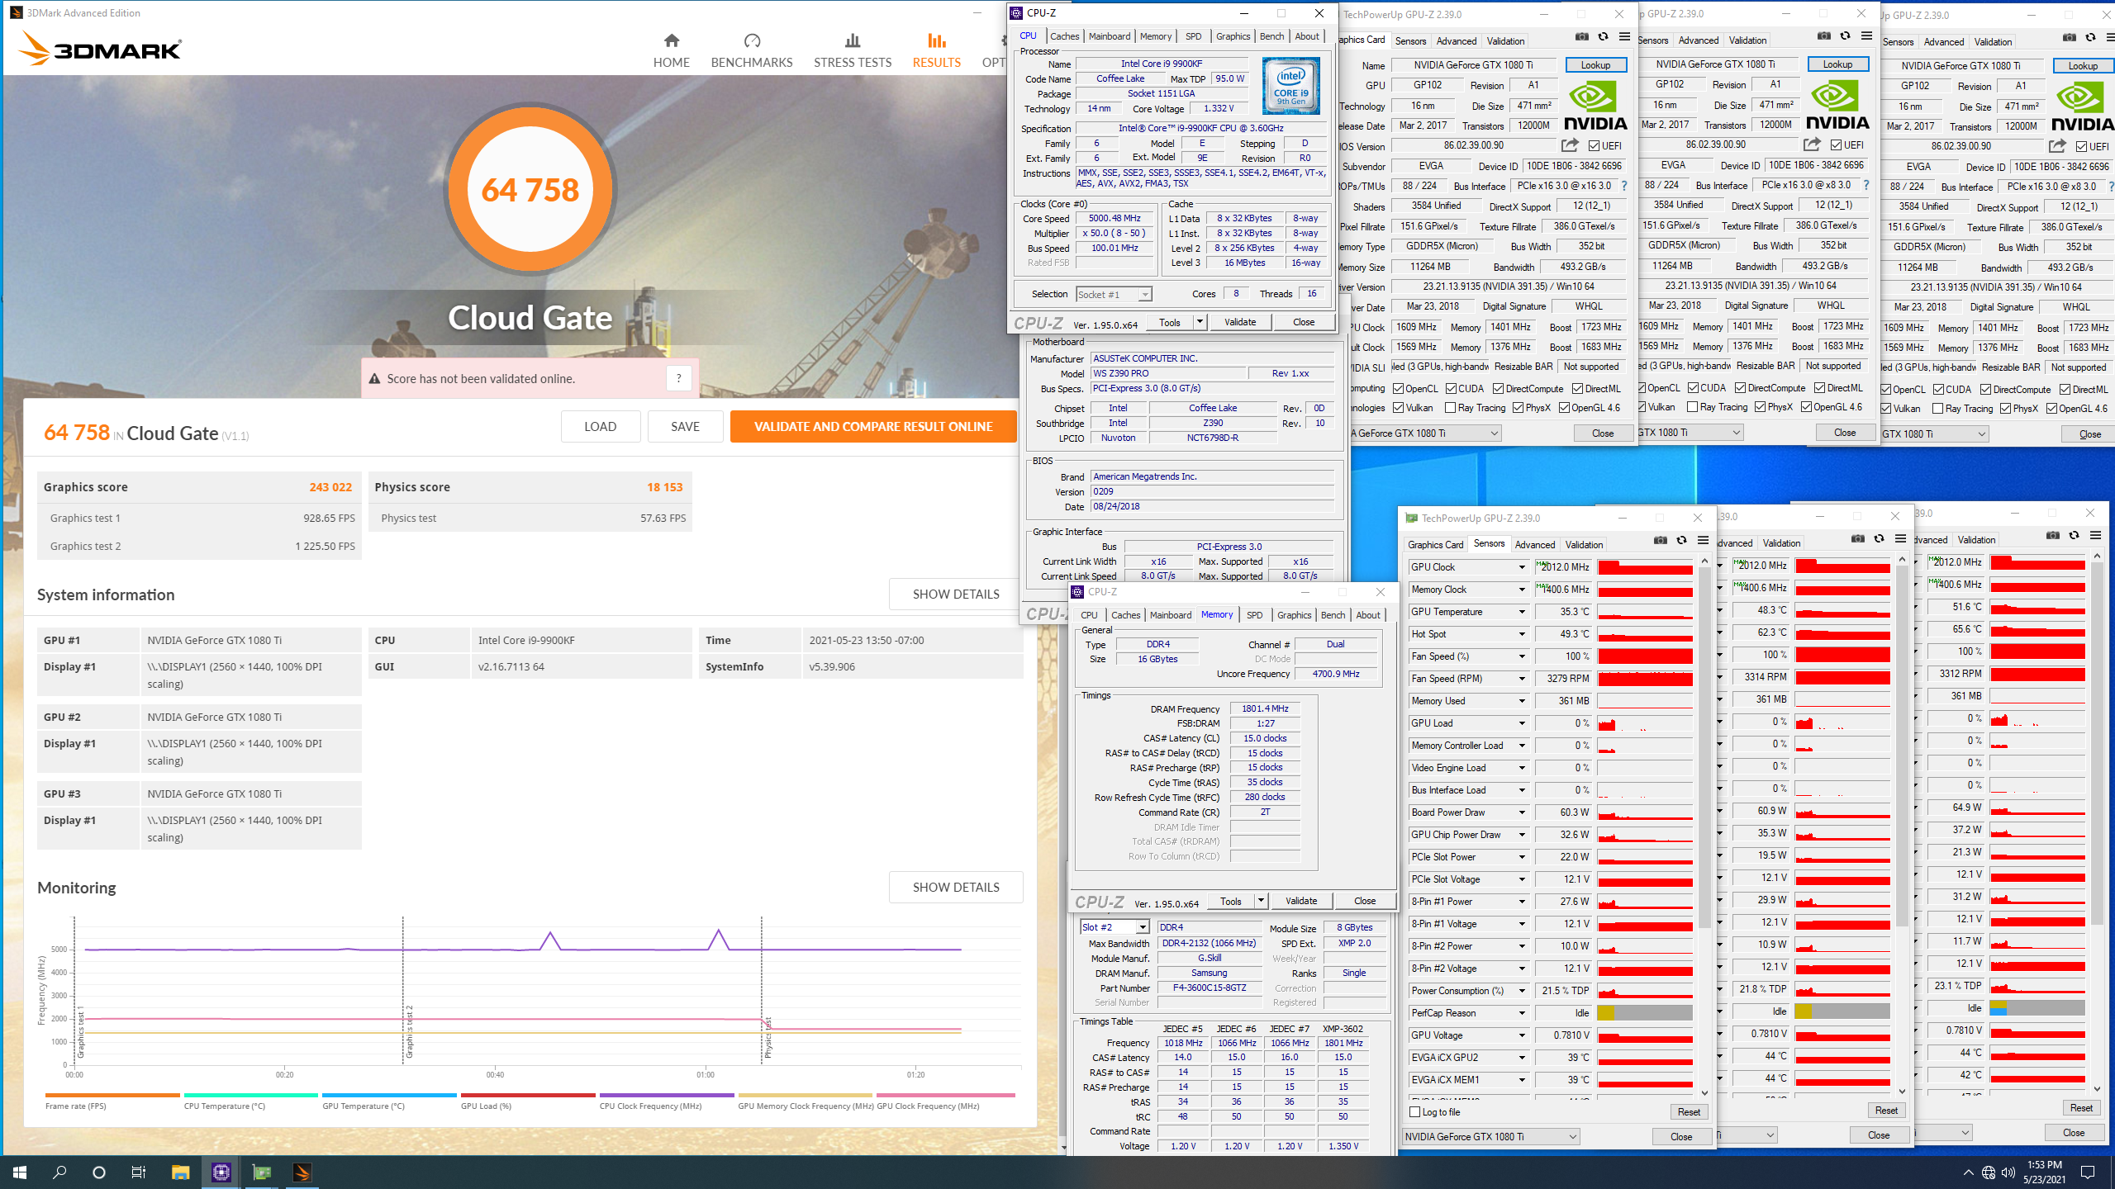
Task: Open hamburger menu in leftmost top GPU-Z window
Action: click(x=1624, y=36)
